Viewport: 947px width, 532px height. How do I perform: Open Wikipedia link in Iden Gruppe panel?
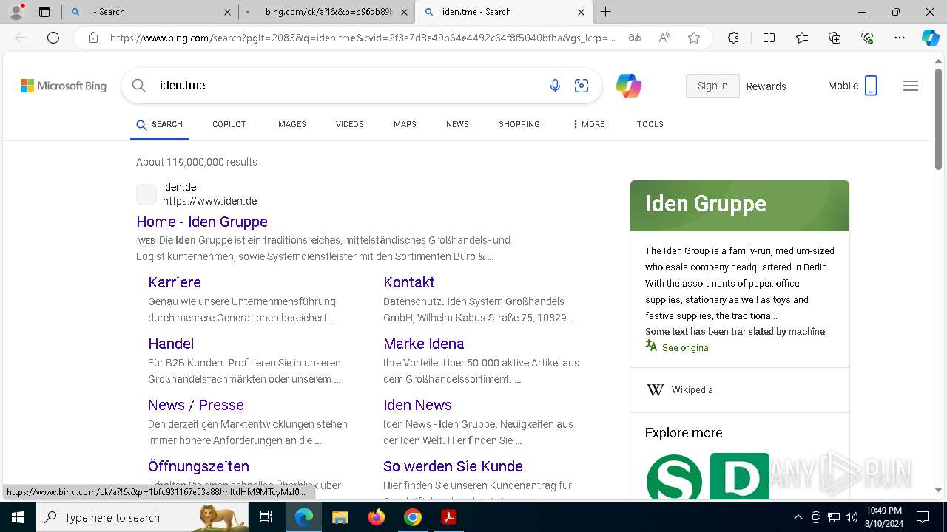point(692,390)
